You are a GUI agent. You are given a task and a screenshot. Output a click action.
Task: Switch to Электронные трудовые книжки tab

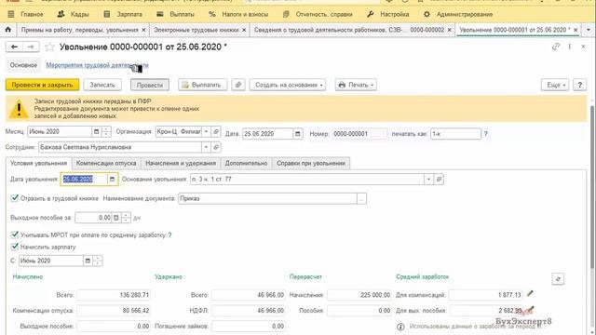tap(196, 30)
